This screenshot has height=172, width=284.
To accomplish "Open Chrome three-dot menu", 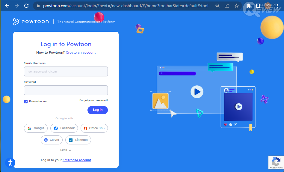I will point(277,6).
